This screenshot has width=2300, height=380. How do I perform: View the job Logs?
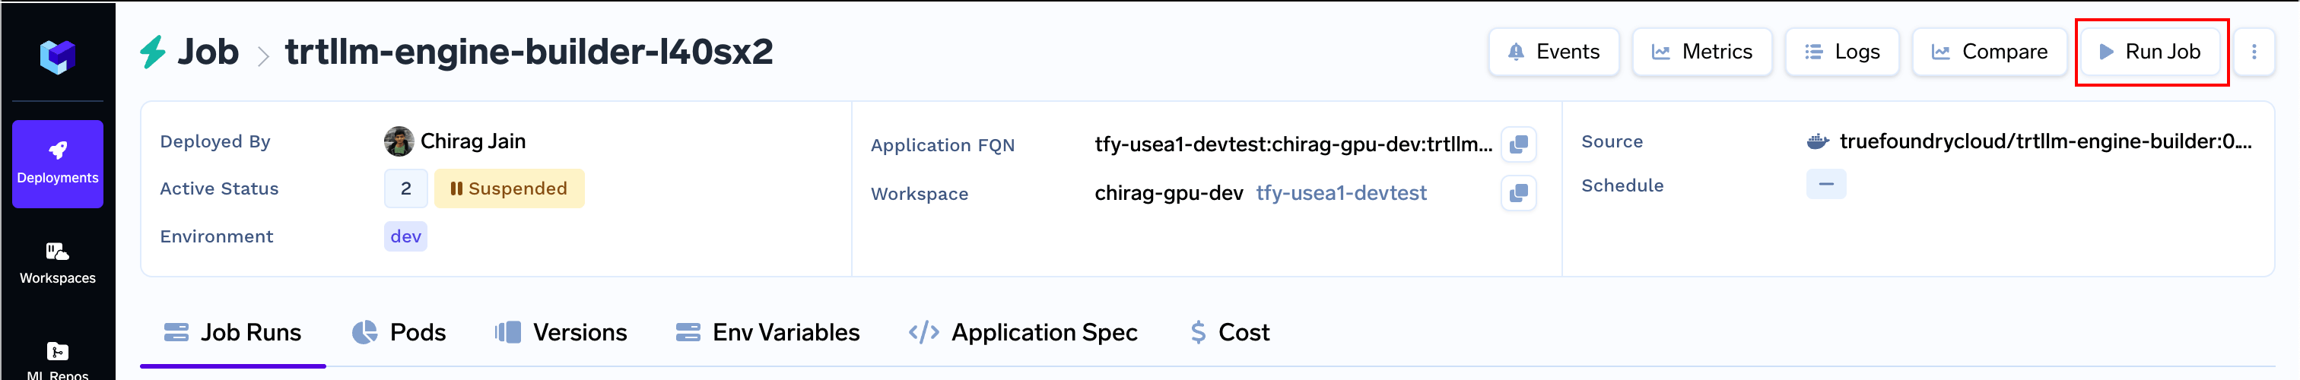1842,52
